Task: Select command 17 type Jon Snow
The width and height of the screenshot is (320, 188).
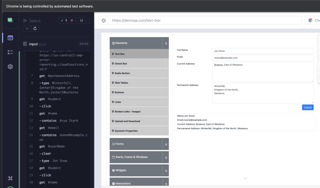Action: click(x=58, y=161)
